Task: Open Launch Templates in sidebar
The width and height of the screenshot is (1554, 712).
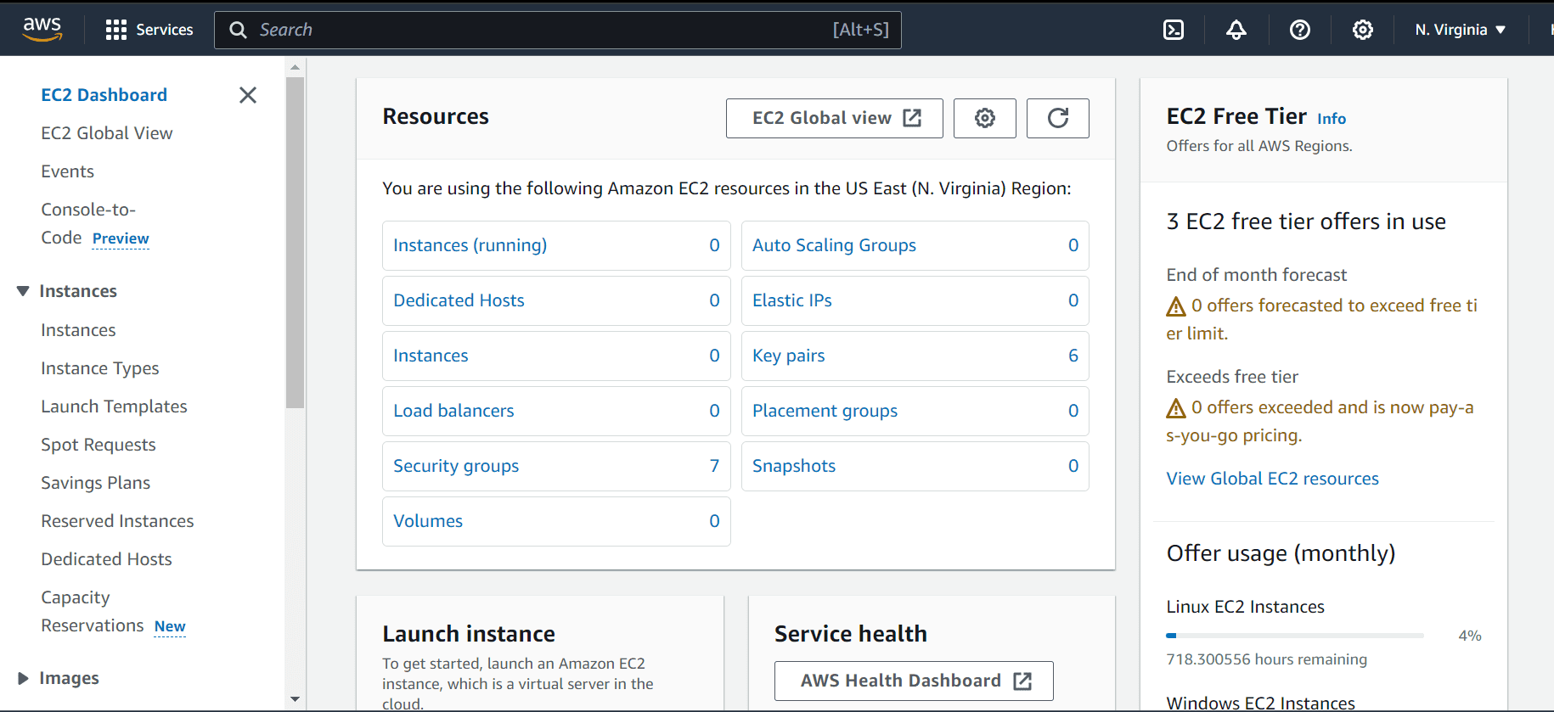Action: tap(114, 406)
